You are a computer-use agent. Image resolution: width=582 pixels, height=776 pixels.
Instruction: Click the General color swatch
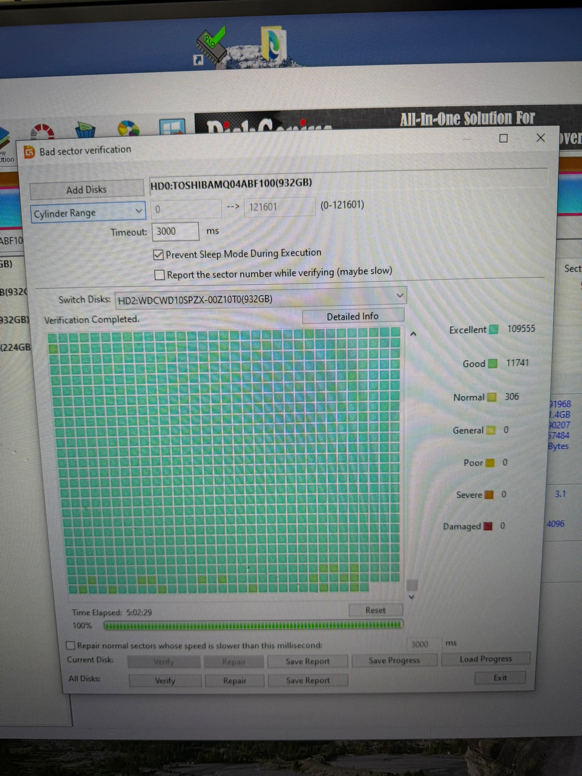point(491,430)
